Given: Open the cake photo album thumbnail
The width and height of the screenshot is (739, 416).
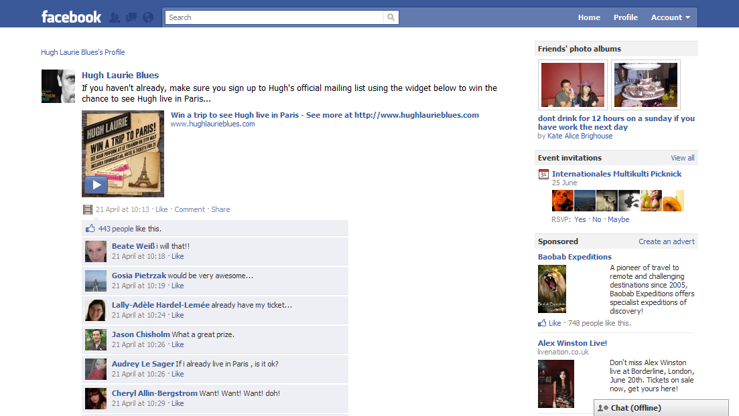Looking at the screenshot, I should (x=646, y=85).
